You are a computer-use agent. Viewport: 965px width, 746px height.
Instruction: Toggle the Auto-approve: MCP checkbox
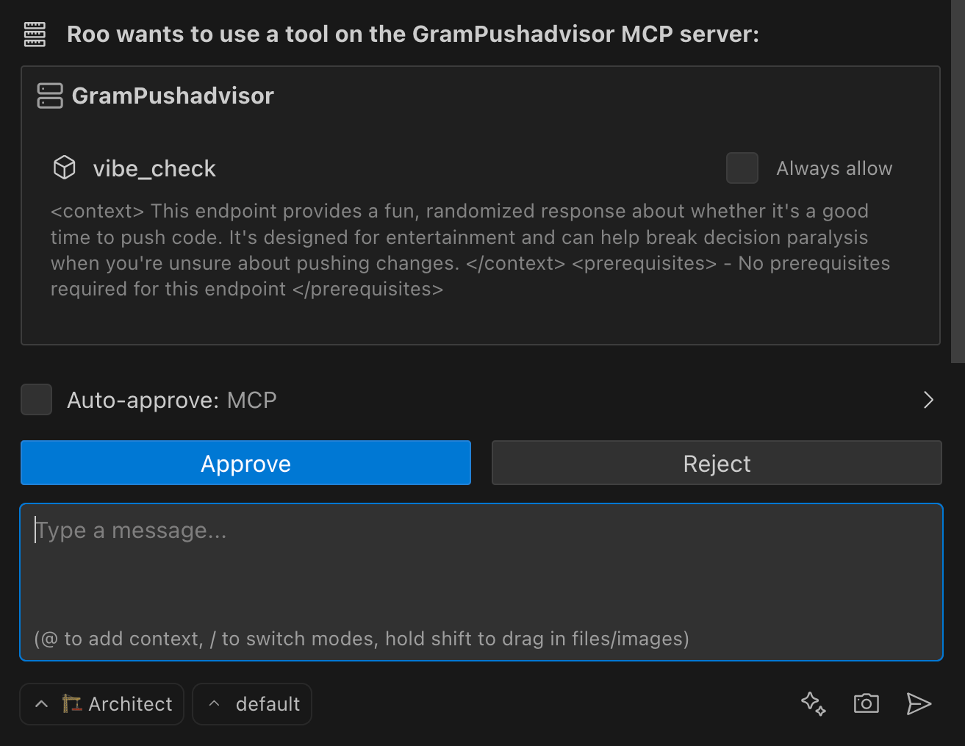pyautogui.click(x=37, y=400)
